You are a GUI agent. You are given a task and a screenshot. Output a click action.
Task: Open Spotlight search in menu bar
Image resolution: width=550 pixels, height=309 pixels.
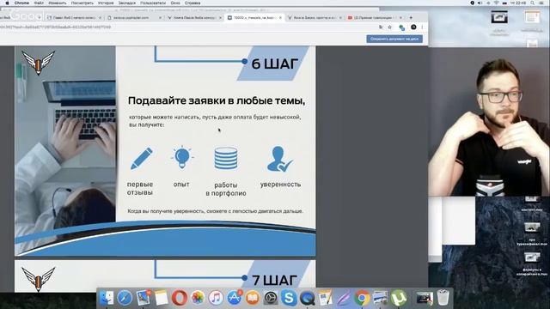tap(533, 3)
